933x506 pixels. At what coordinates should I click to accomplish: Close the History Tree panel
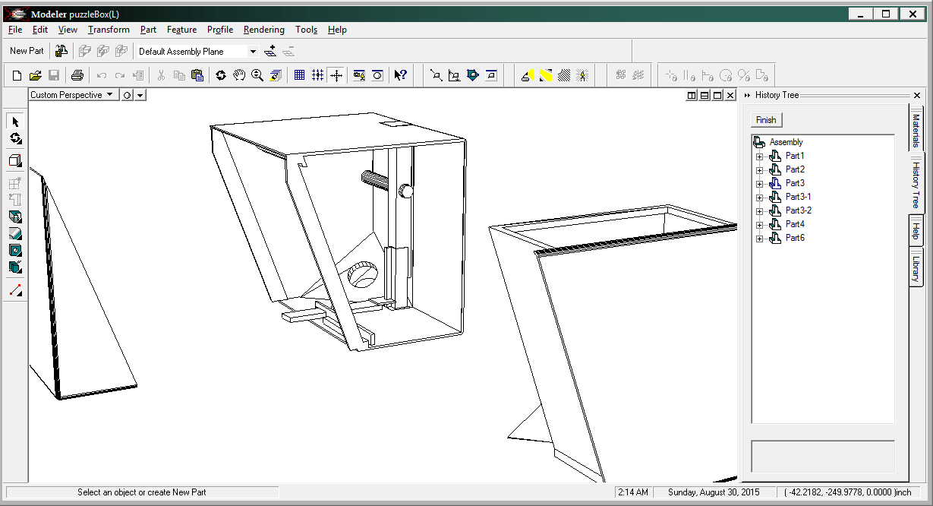(x=917, y=95)
